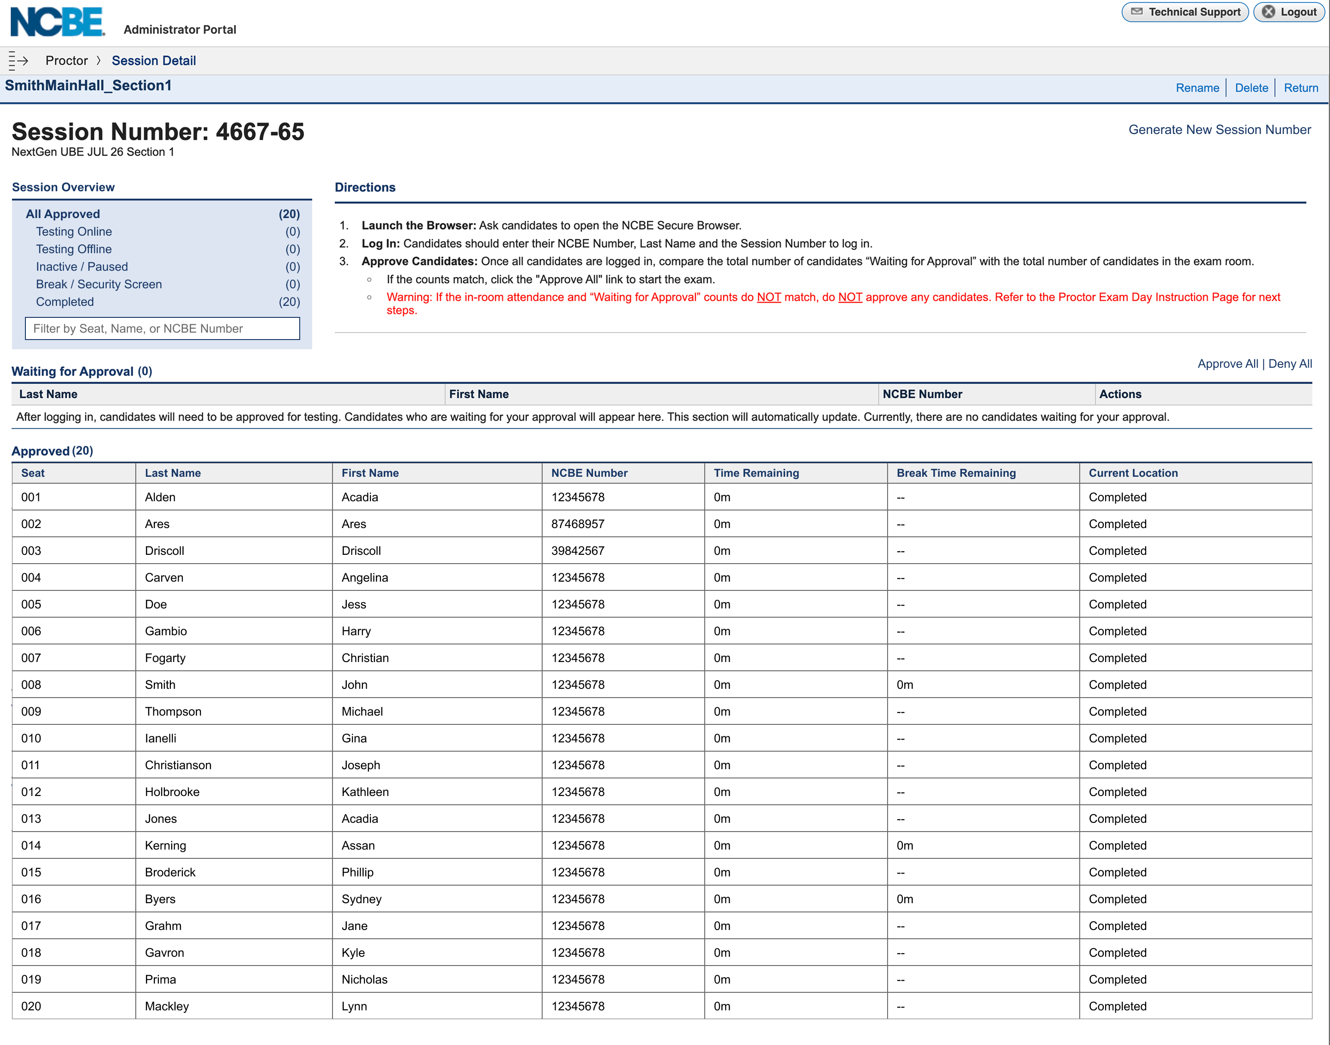Click Approve All link
Image resolution: width=1330 pixels, height=1045 pixels.
1227,364
